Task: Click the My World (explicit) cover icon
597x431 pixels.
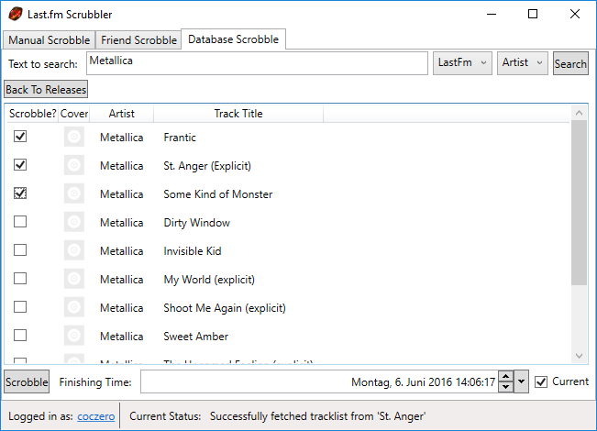Action: [74, 279]
